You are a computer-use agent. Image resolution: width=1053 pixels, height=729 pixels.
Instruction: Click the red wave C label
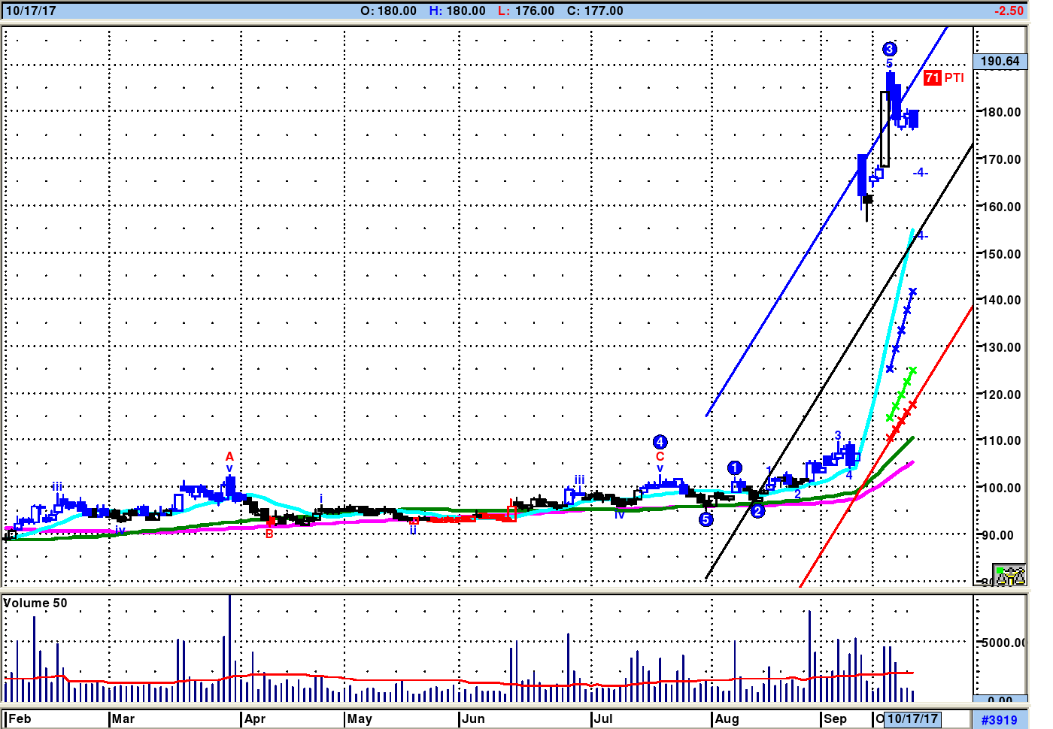660,456
